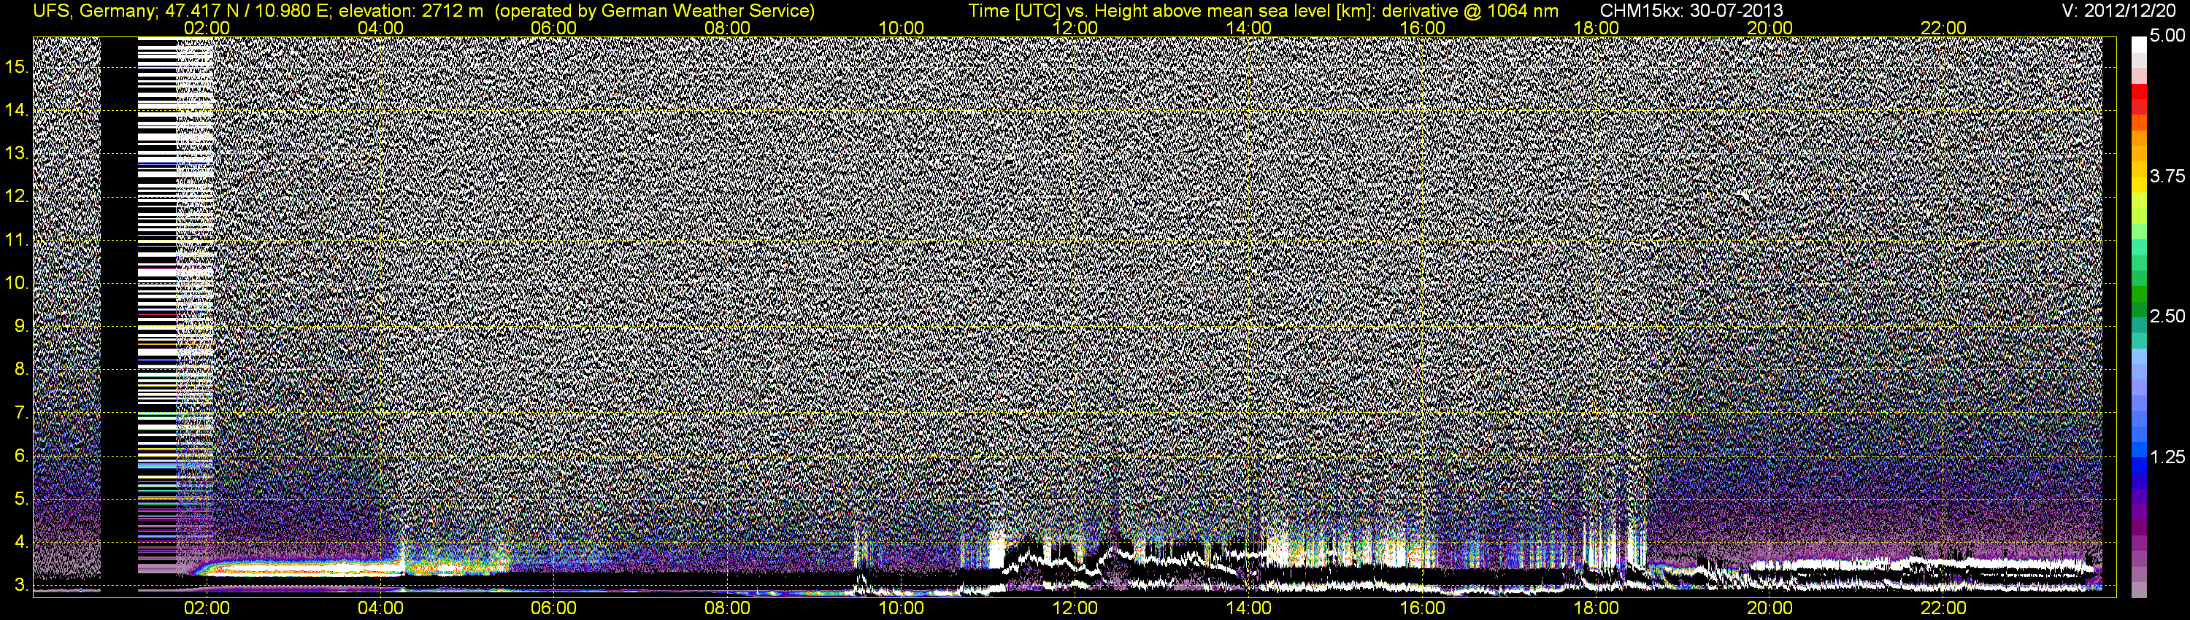Click the '06:00' label on the bottom time axis
The width and height of the screenshot is (2190, 620).
click(553, 608)
